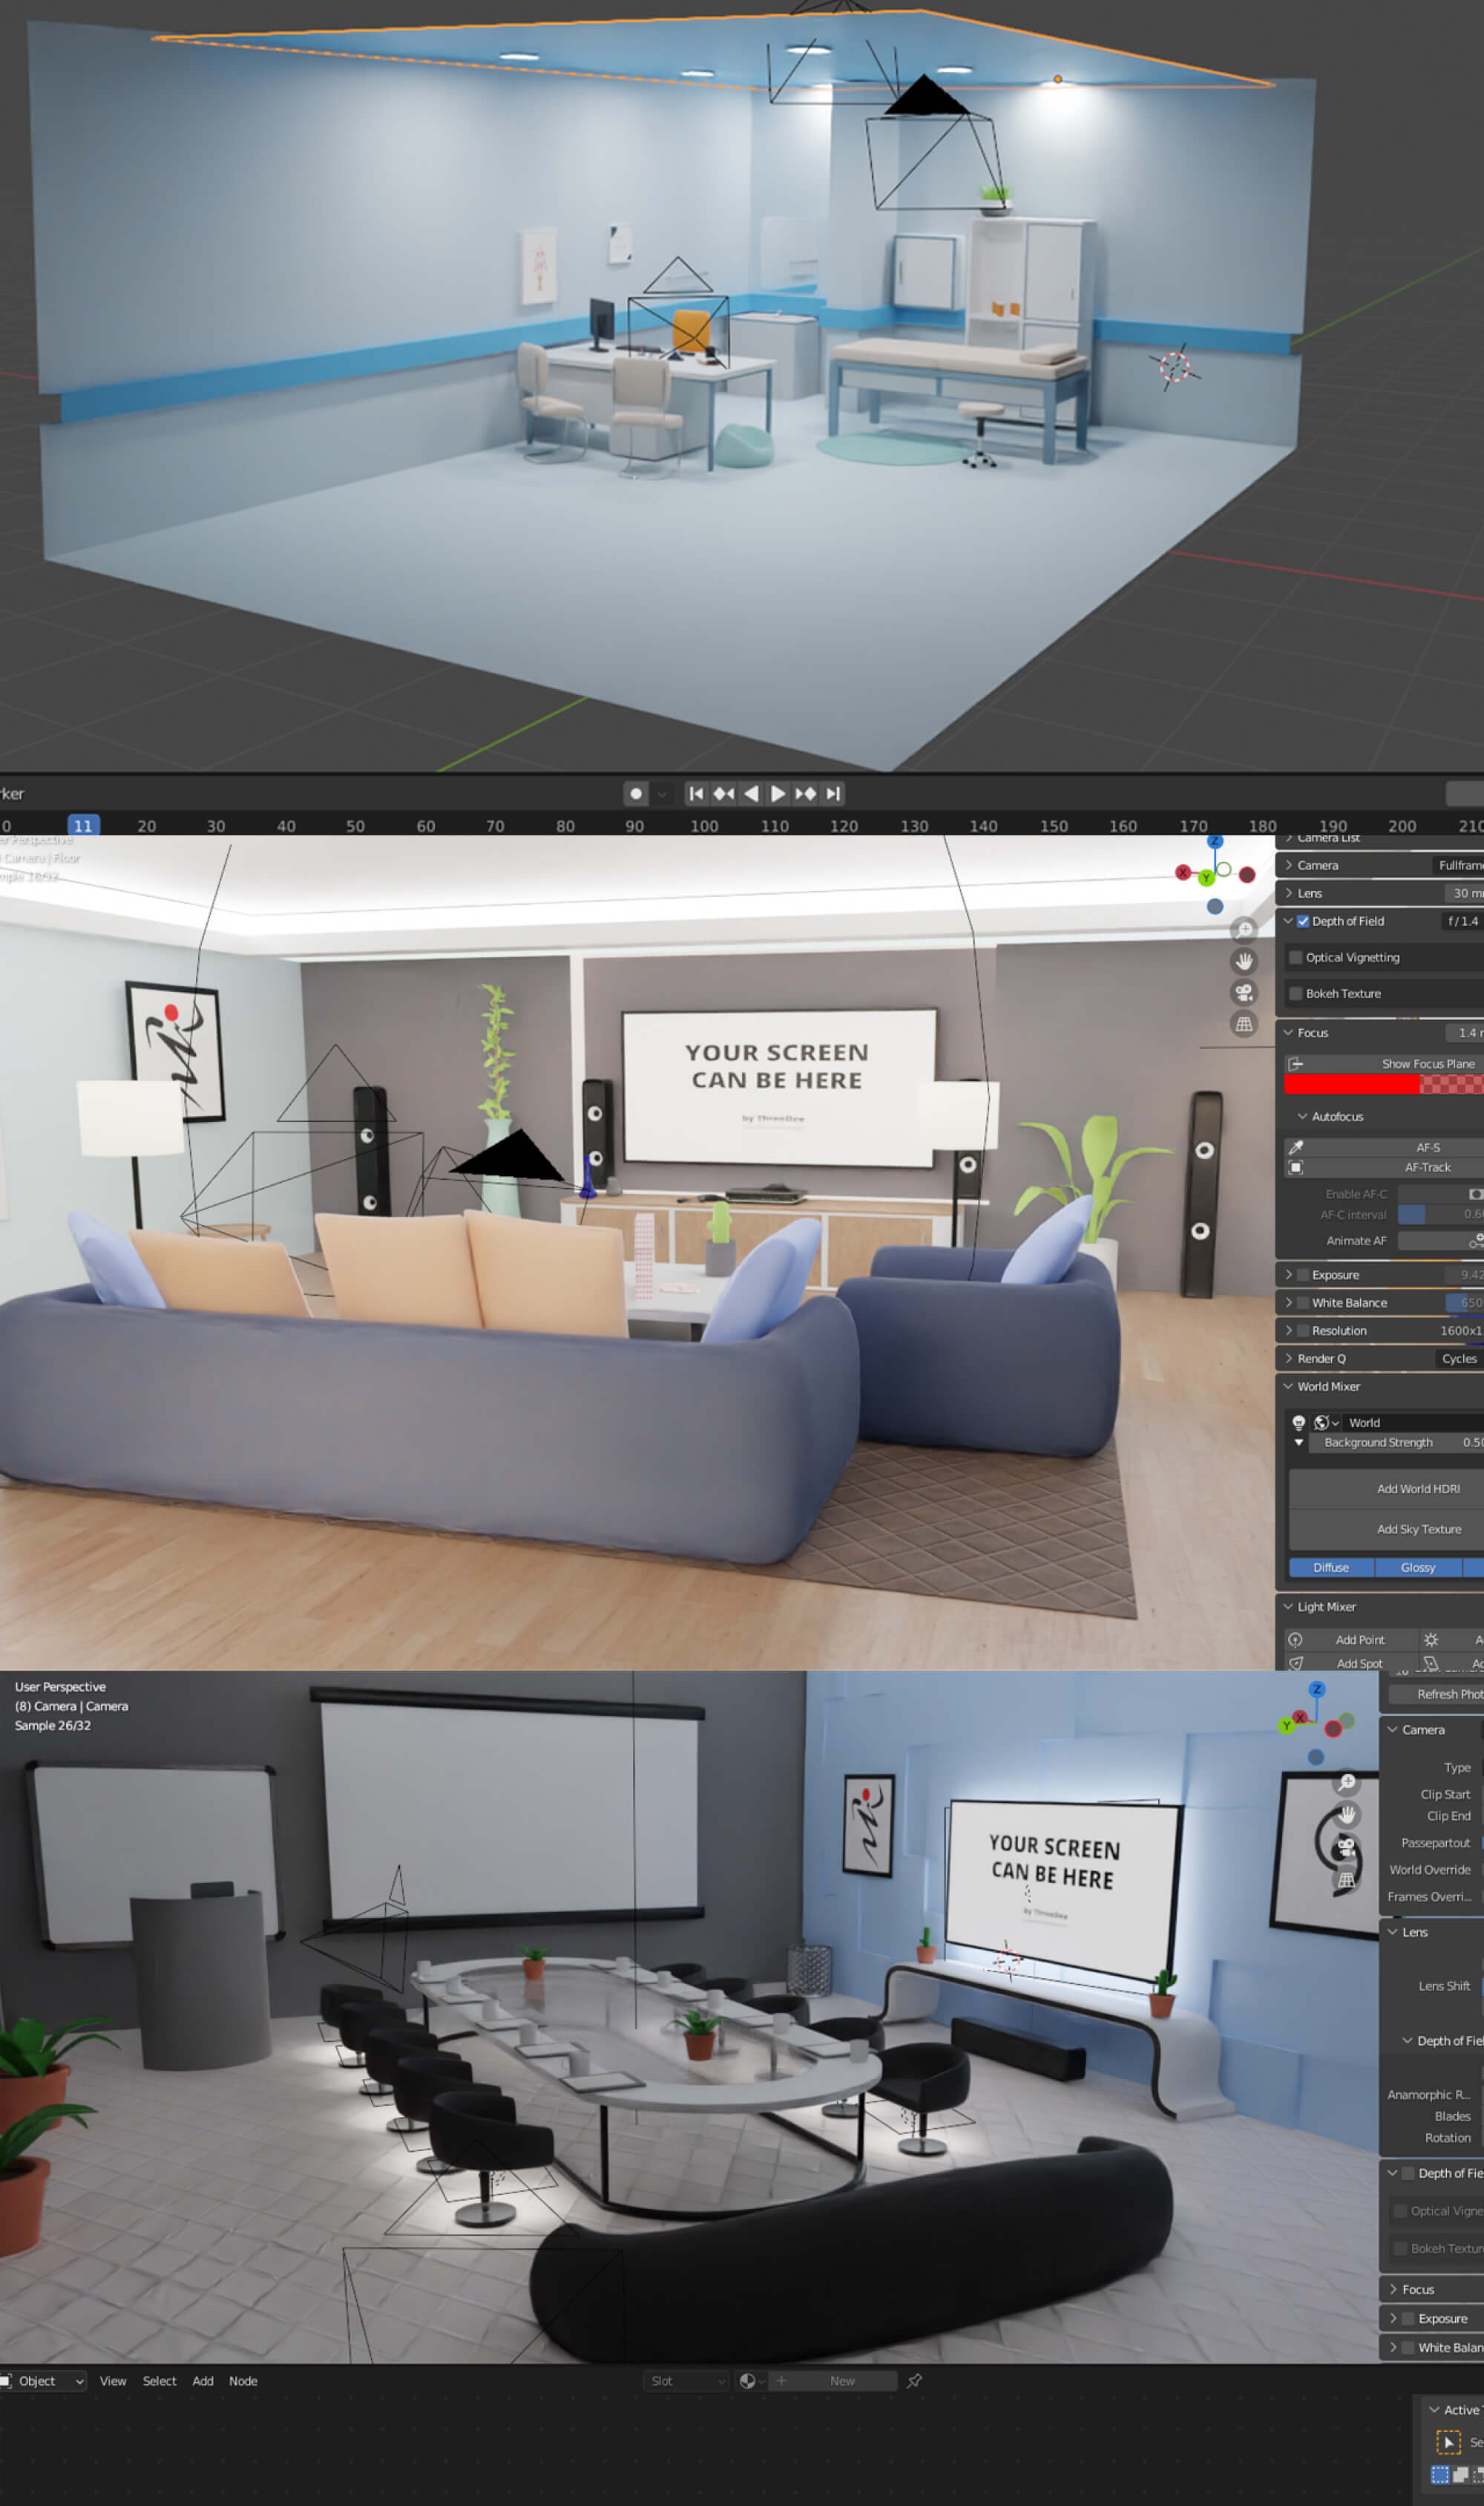1484x2506 pixels.
Task: Click the Add World HDRI button
Action: tap(1417, 1487)
